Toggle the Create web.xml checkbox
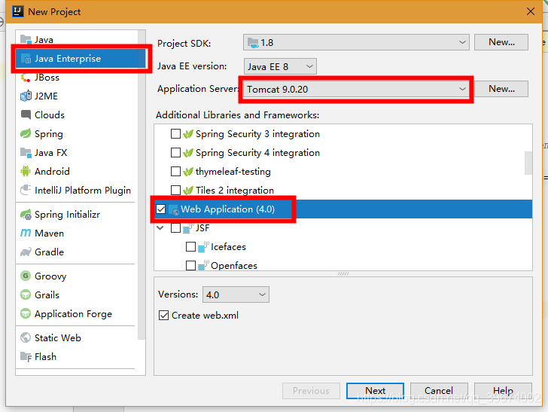 163,315
